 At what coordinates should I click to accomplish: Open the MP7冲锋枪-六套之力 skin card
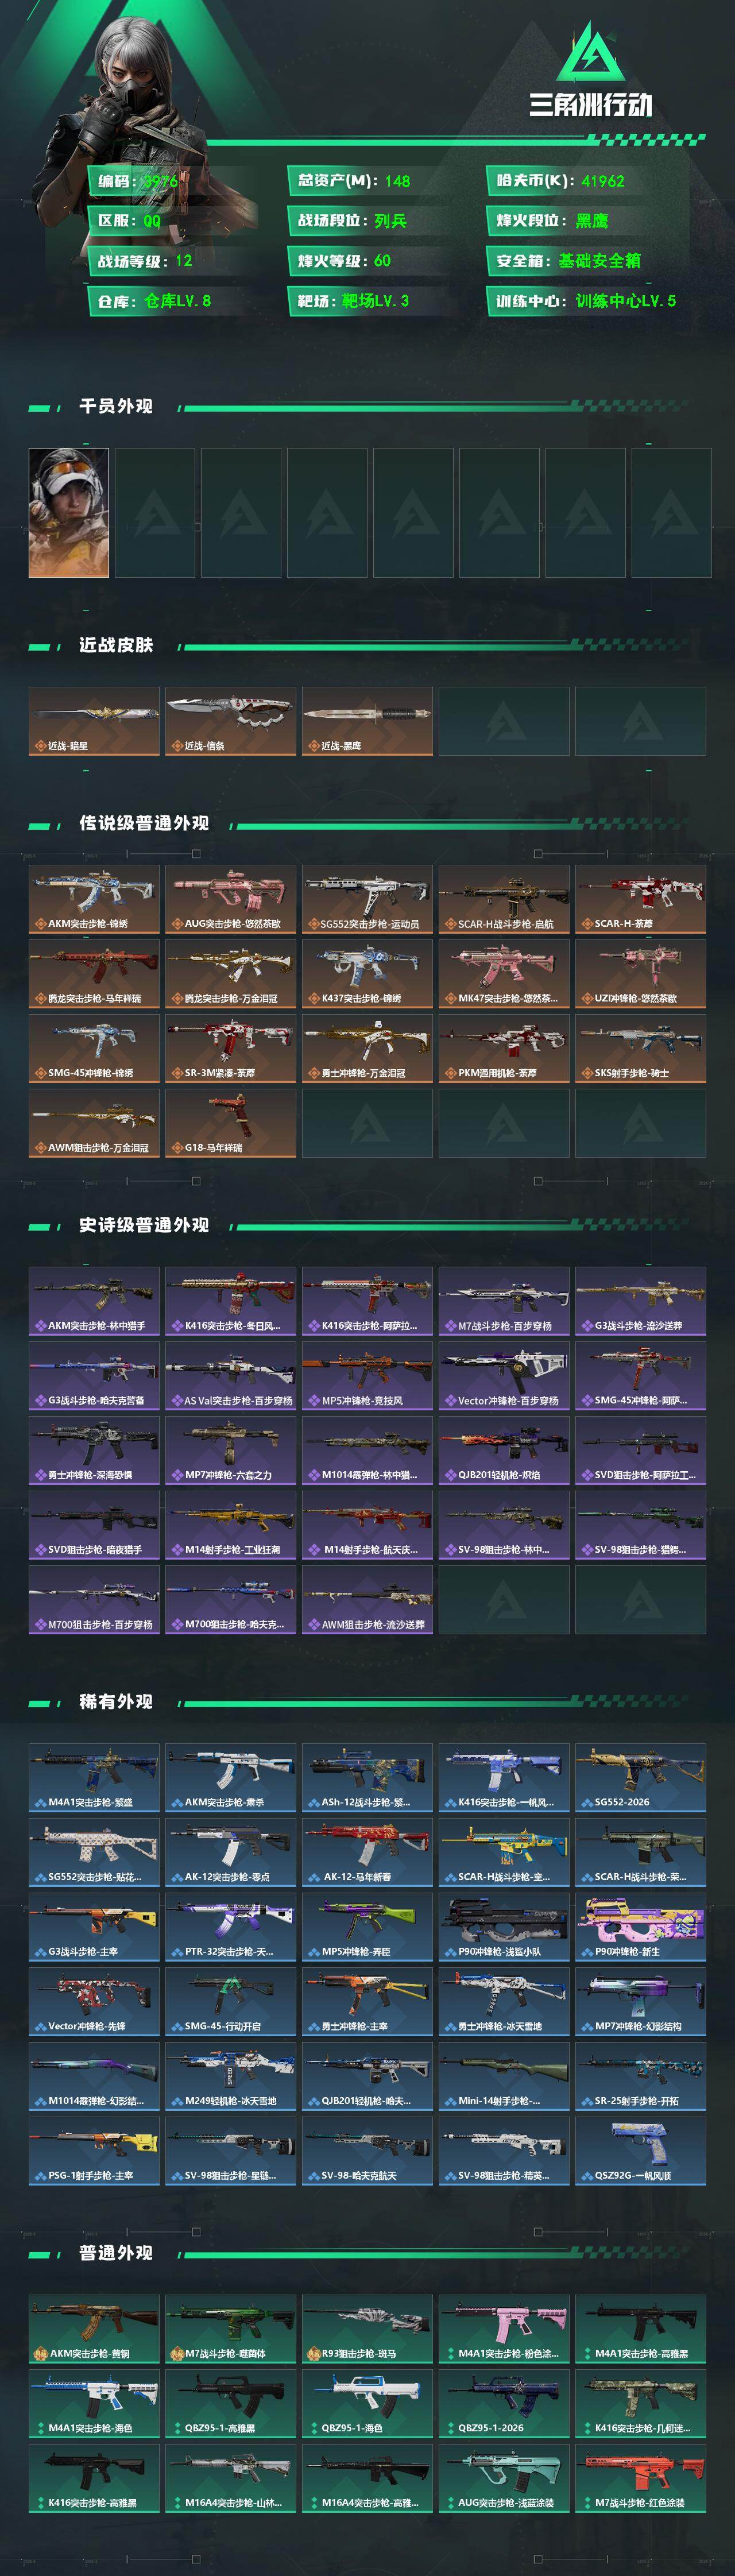pos(231,1450)
